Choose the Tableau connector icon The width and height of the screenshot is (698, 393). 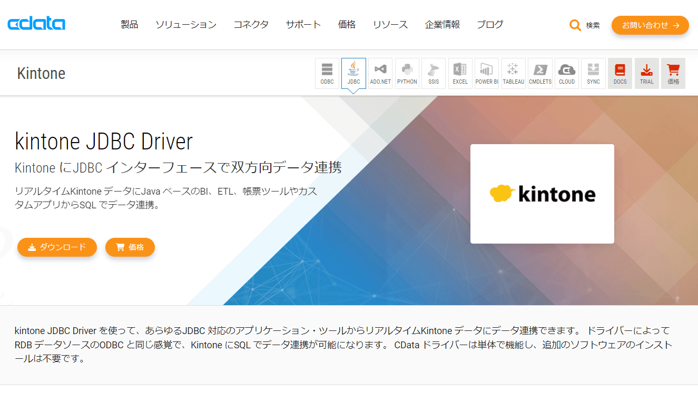pos(514,73)
